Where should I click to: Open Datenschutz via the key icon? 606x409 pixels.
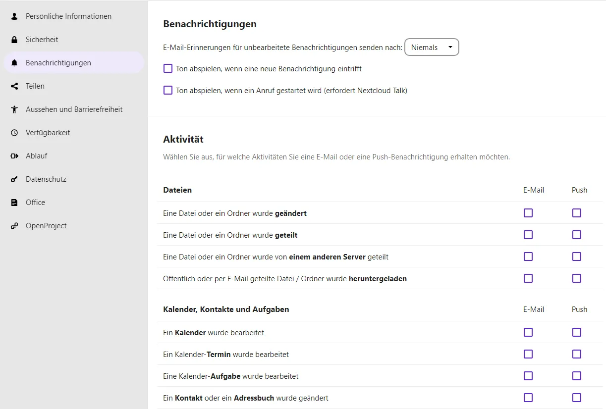pyautogui.click(x=14, y=179)
